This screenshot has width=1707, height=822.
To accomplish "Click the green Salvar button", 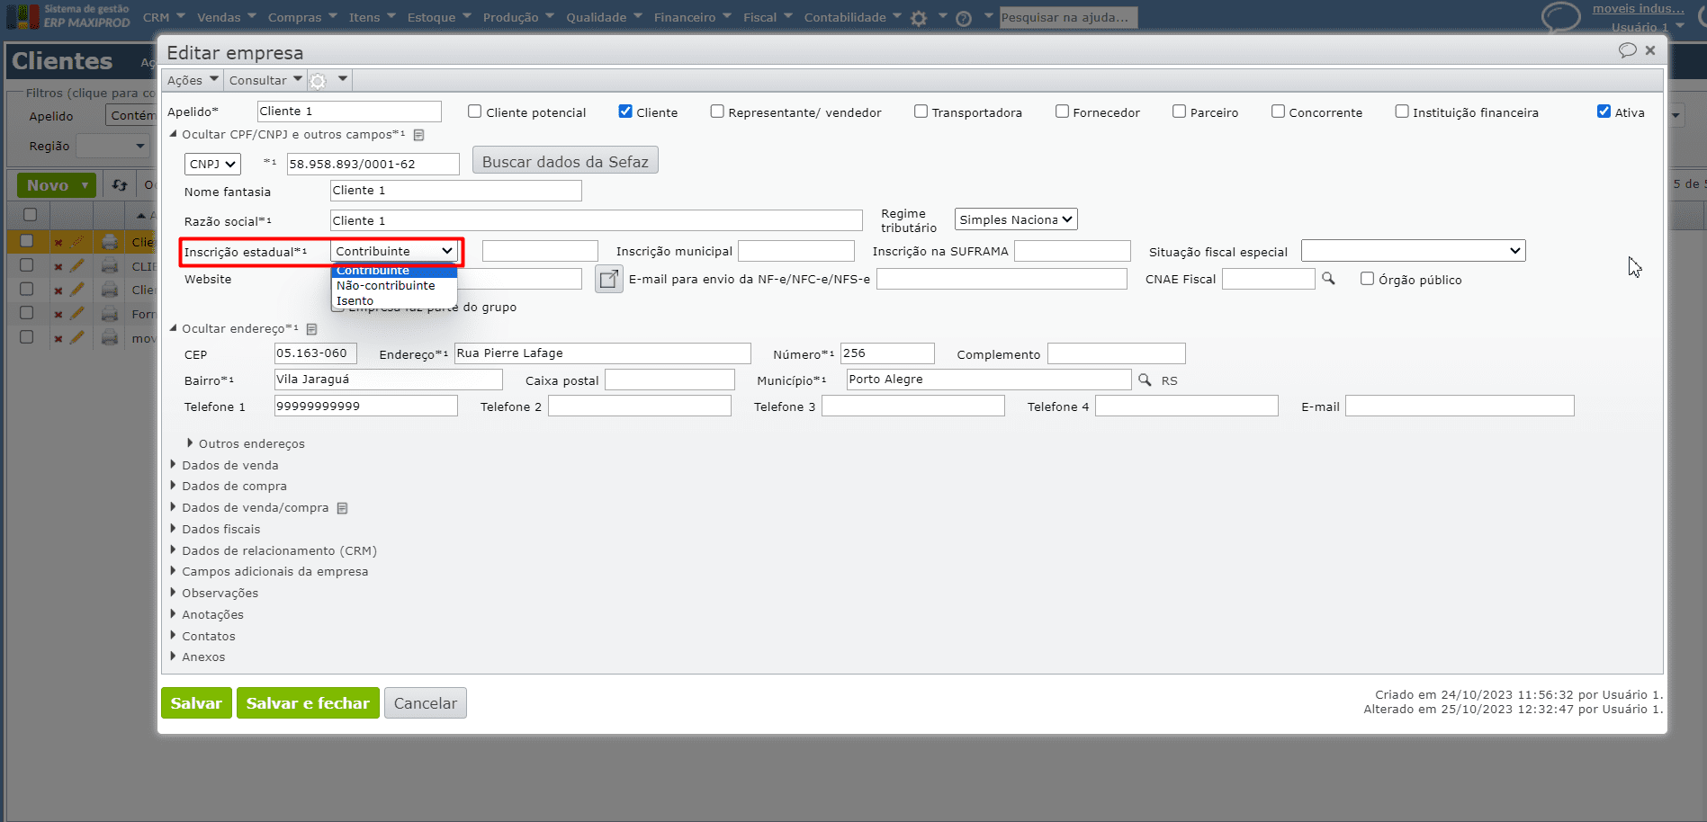I will [196, 703].
